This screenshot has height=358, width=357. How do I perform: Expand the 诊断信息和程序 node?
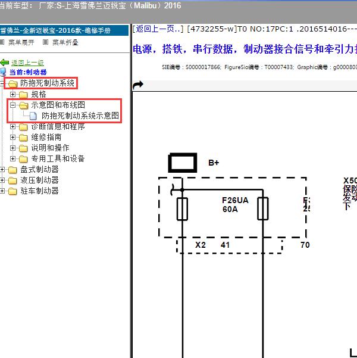(12, 126)
